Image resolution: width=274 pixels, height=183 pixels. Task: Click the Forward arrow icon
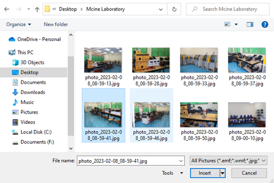tap(19, 9)
